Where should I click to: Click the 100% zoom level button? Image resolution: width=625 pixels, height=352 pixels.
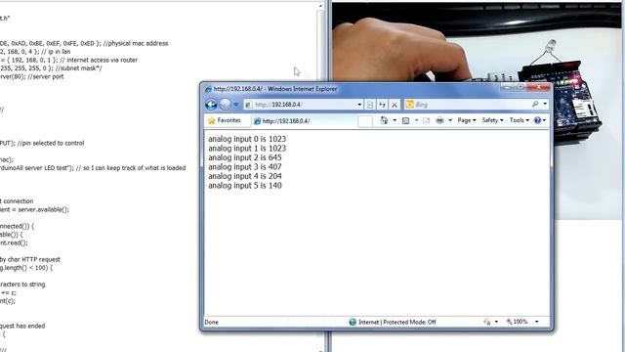point(517,322)
